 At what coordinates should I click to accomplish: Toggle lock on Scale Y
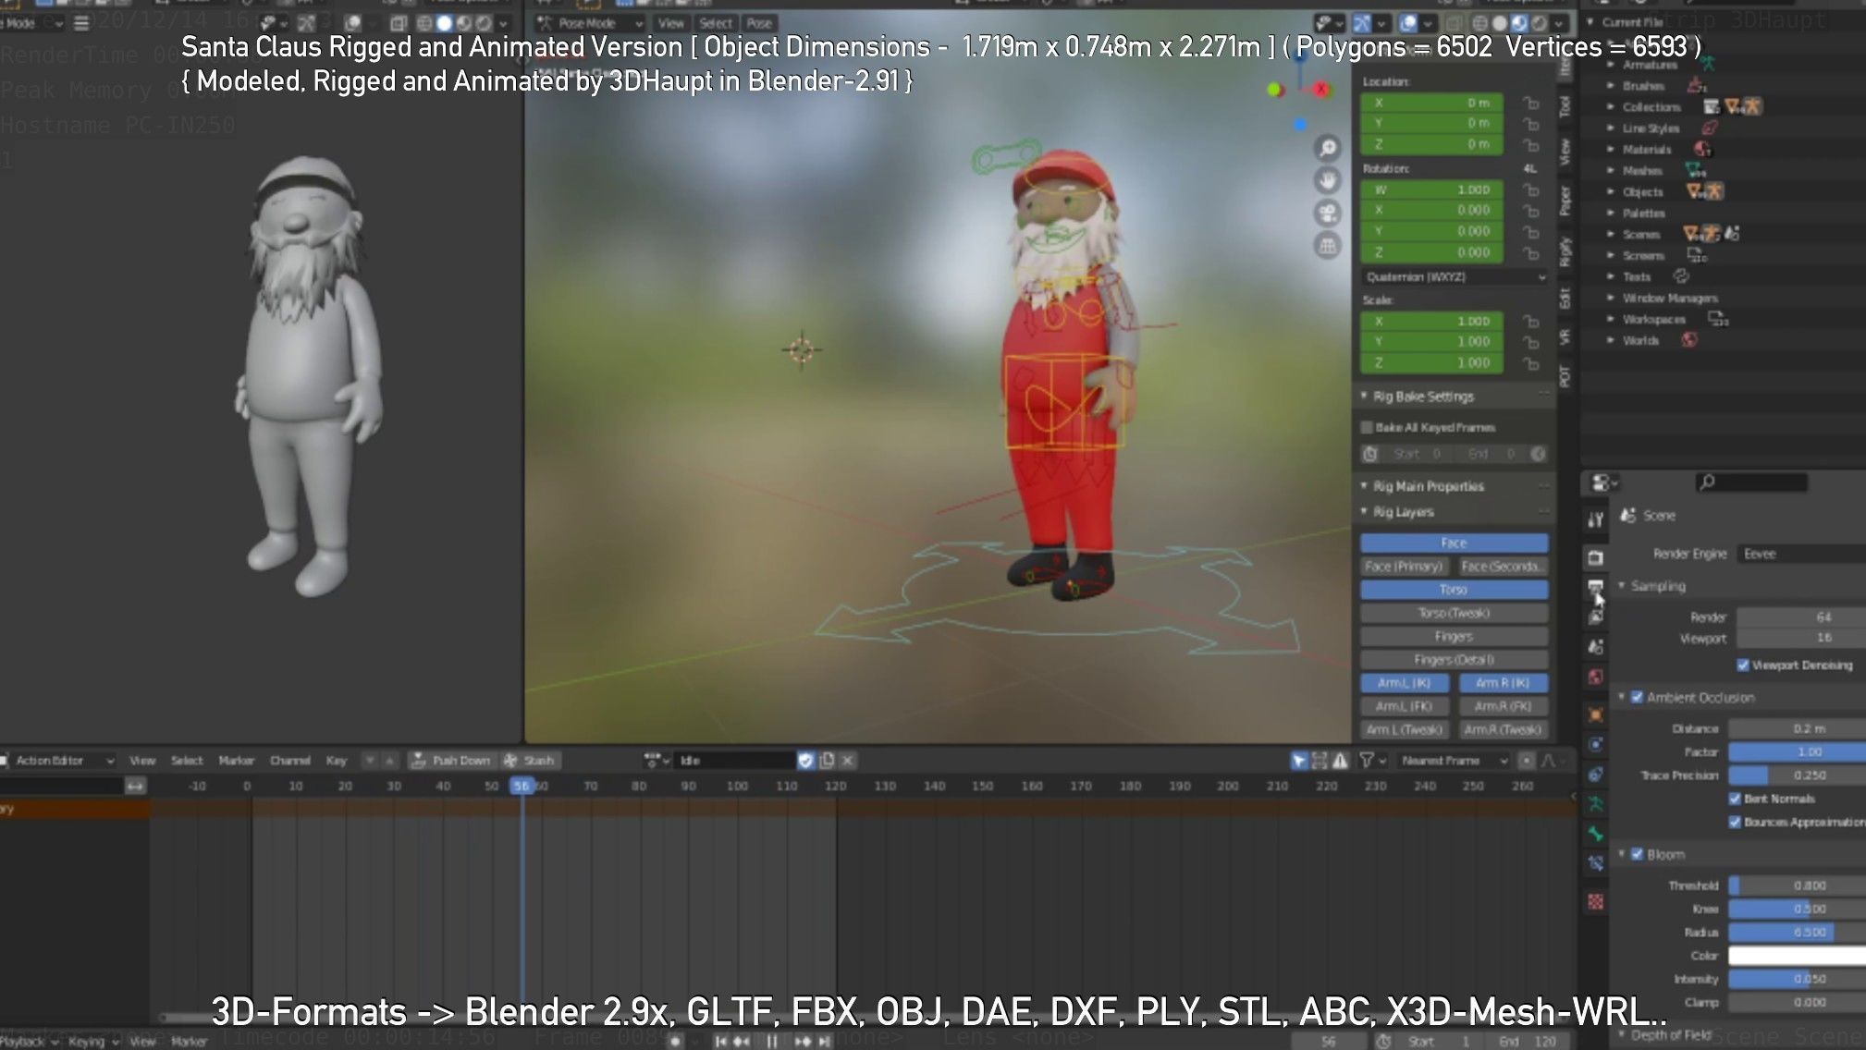tap(1531, 342)
